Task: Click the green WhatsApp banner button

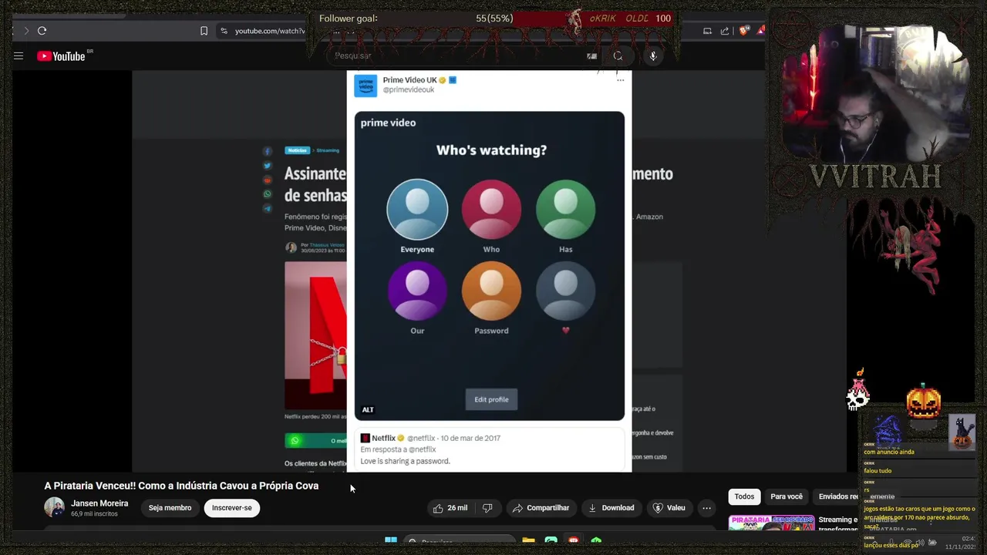Action: [315, 440]
